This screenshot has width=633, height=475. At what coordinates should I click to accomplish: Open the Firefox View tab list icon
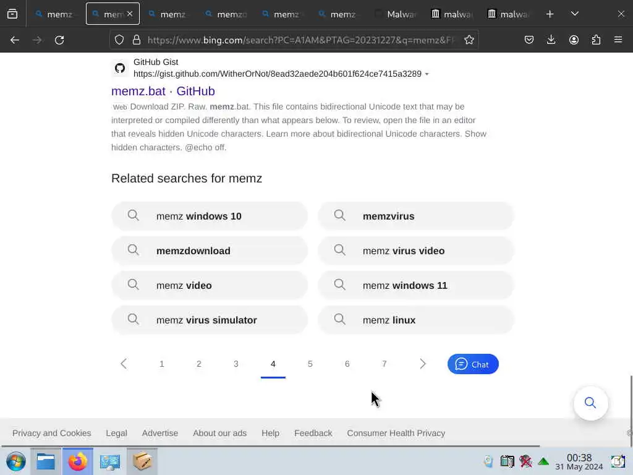point(12,14)
